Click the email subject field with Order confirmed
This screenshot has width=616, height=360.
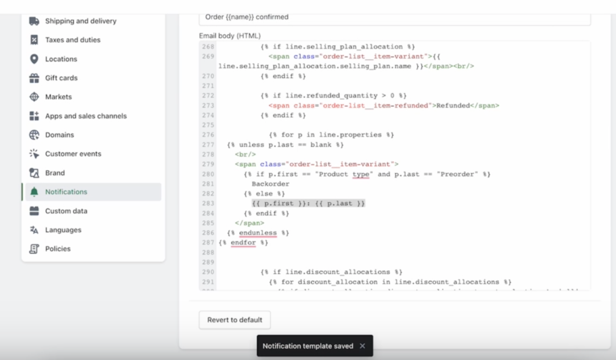[333, 17]
